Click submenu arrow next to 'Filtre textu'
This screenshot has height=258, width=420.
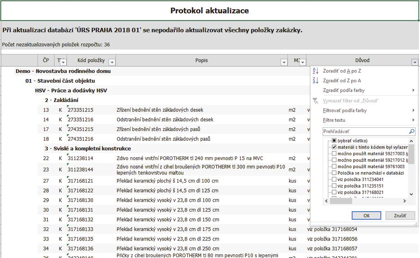pos(413,120)
